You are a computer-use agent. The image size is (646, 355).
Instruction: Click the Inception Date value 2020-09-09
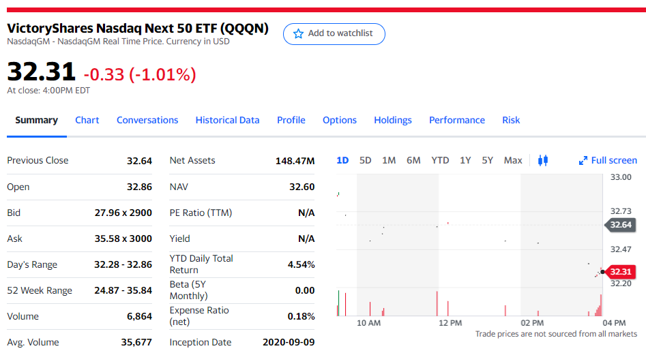[x=289, y=342]
